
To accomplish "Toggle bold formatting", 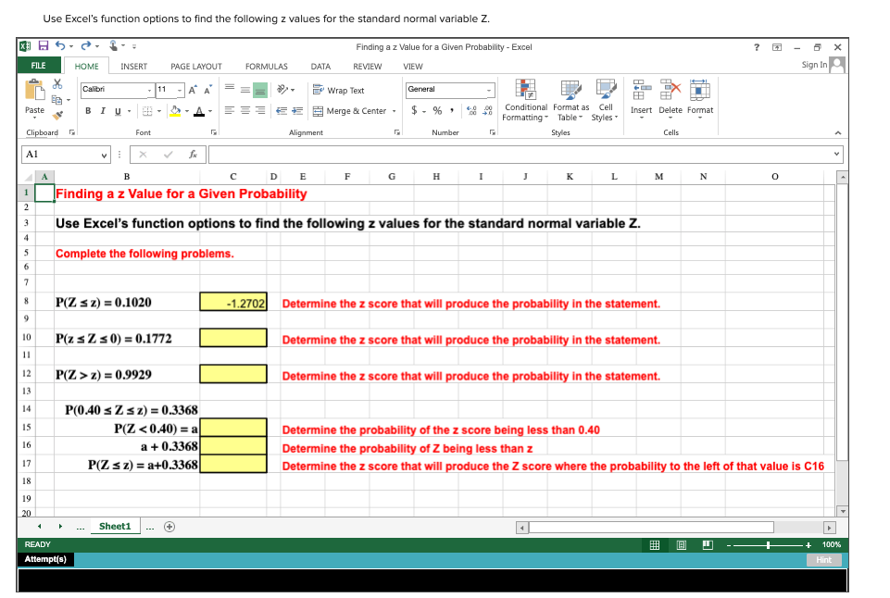I will click(87, 110).
